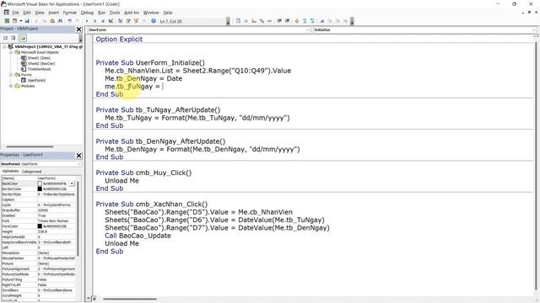
Task: Click the Paste toolbar icon
Action: click(x=52, y=21)
